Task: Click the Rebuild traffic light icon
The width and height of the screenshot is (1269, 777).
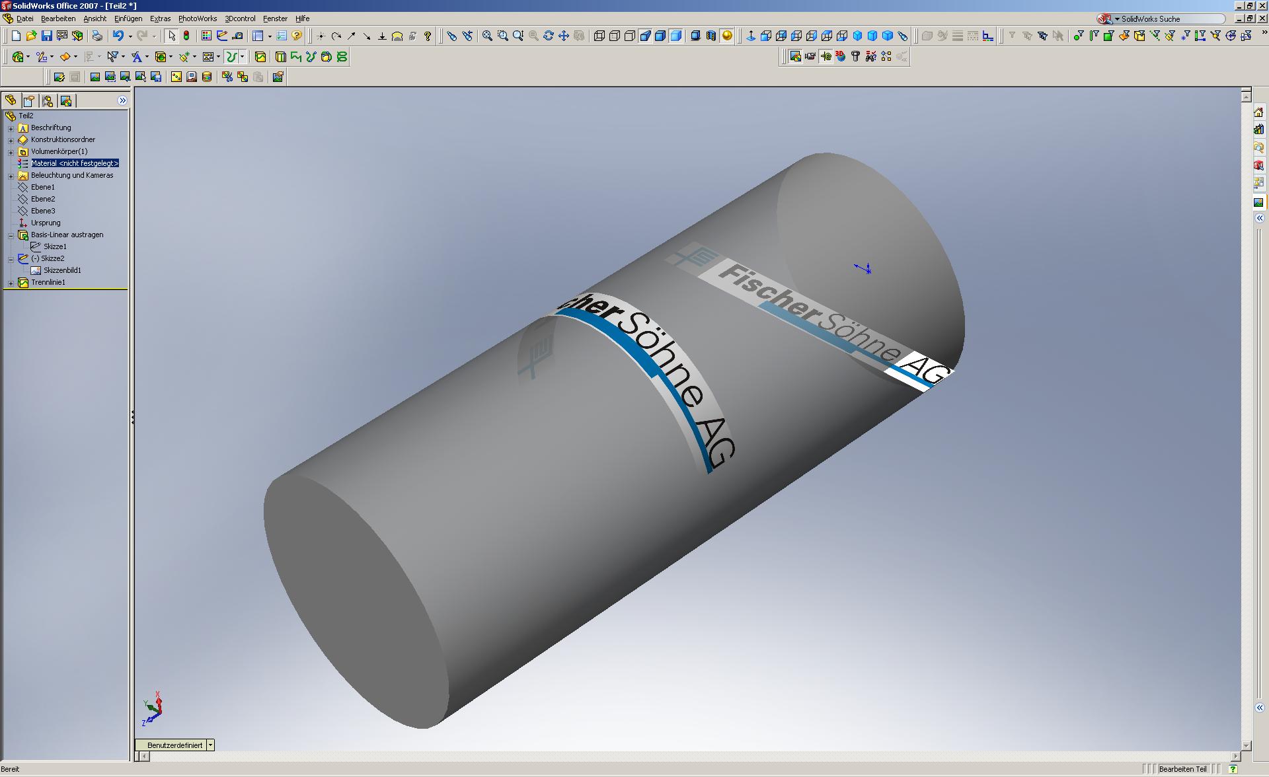Action: coord(187,36)
